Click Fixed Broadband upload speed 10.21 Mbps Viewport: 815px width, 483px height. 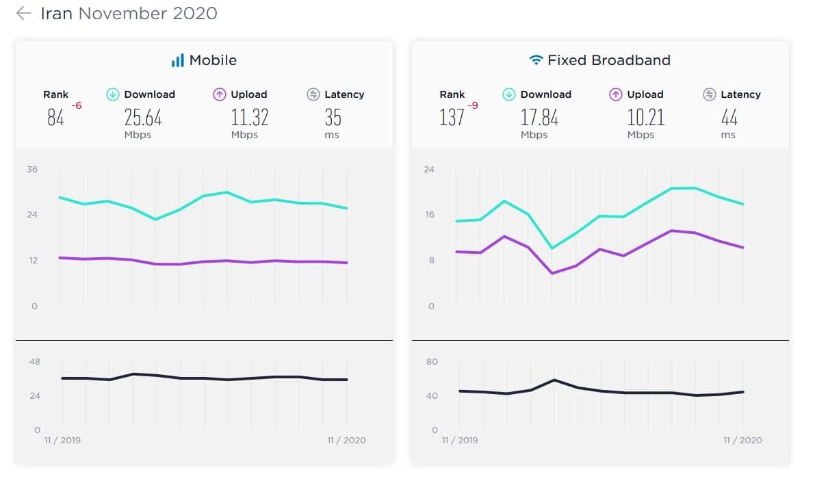pos(645,123)
